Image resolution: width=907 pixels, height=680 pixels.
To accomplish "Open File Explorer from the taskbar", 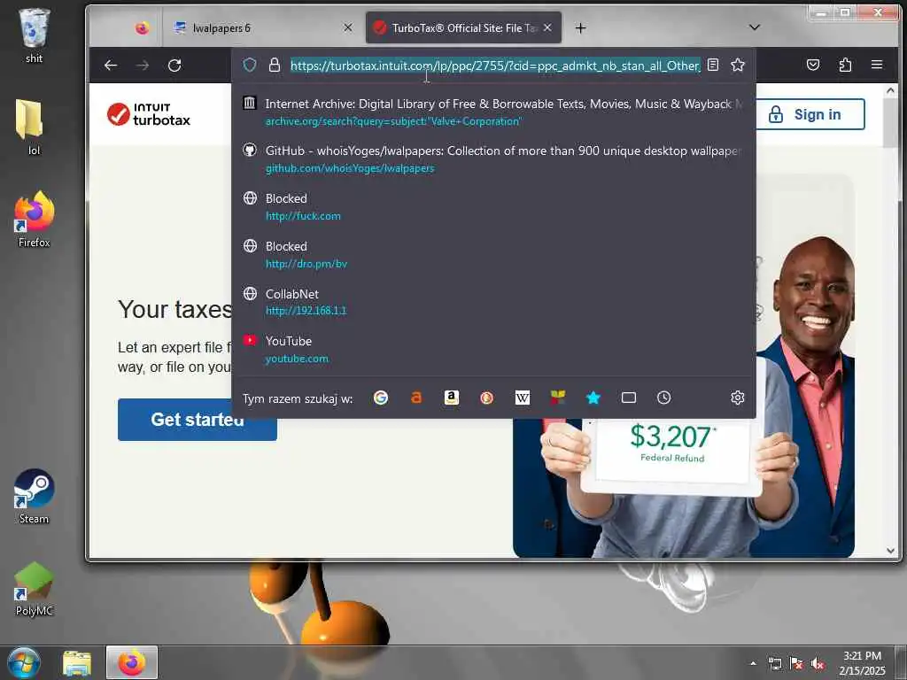I will 77,663.
